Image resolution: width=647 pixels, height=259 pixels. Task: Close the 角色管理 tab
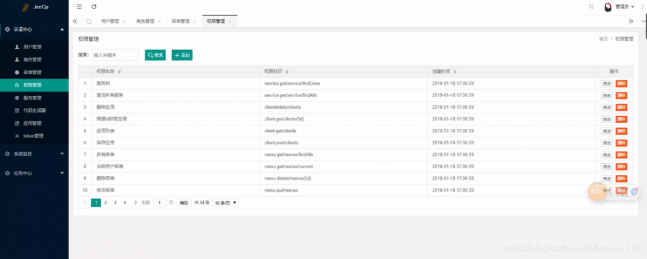pyautogui.click(x=159, y=21)
